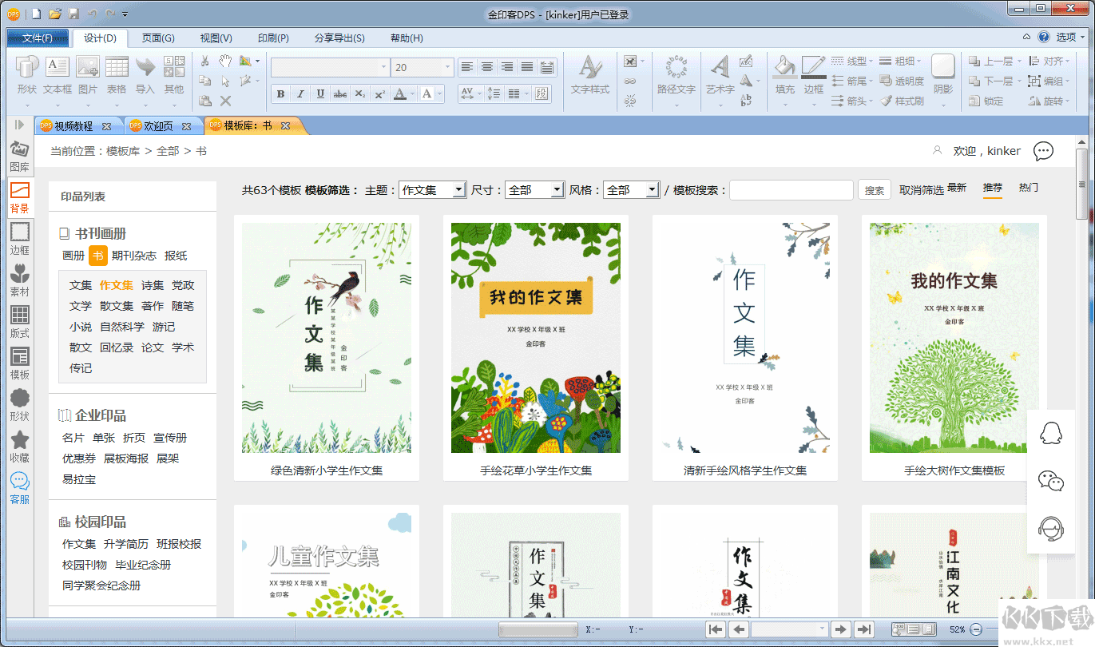
Task: Open the 分享导出(S) ribbon tab
Action: coord(339,38)
